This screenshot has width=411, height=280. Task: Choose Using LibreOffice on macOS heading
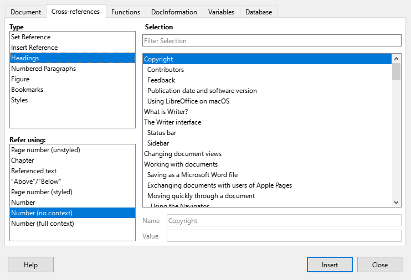tap(267, 101)
